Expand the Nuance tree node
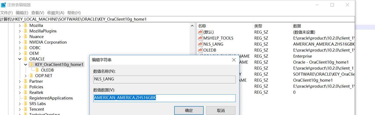This screenshot has width=375, height=115. tap(20, 37)
